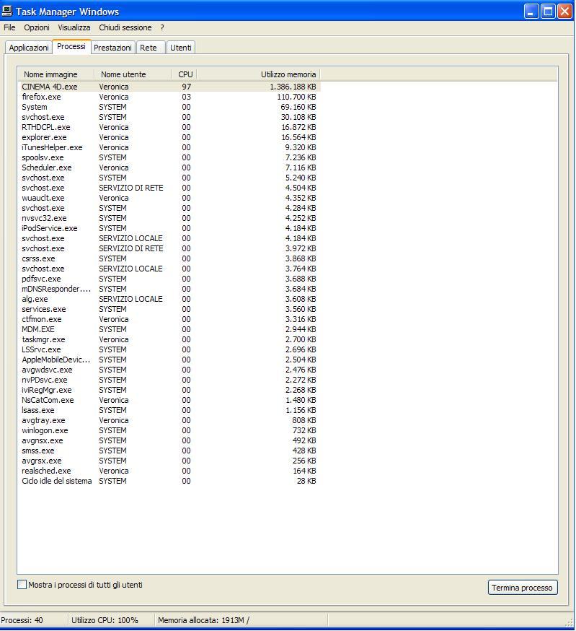This screenshot has height=631, width=576.
Task: Click the Task Manager title bar icon
Action: [6, 11]
